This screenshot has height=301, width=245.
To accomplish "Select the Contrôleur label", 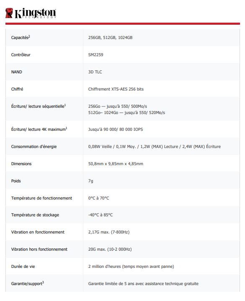I will tap(21, 55).
